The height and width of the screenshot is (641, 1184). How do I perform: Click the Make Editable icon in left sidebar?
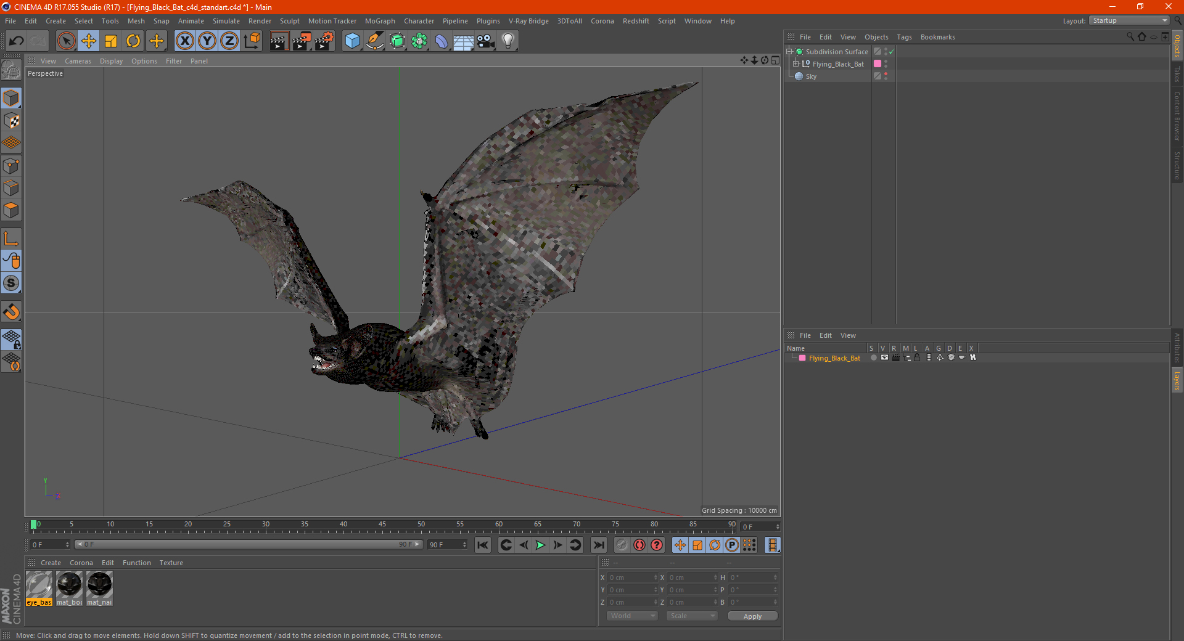click(11, 70)
